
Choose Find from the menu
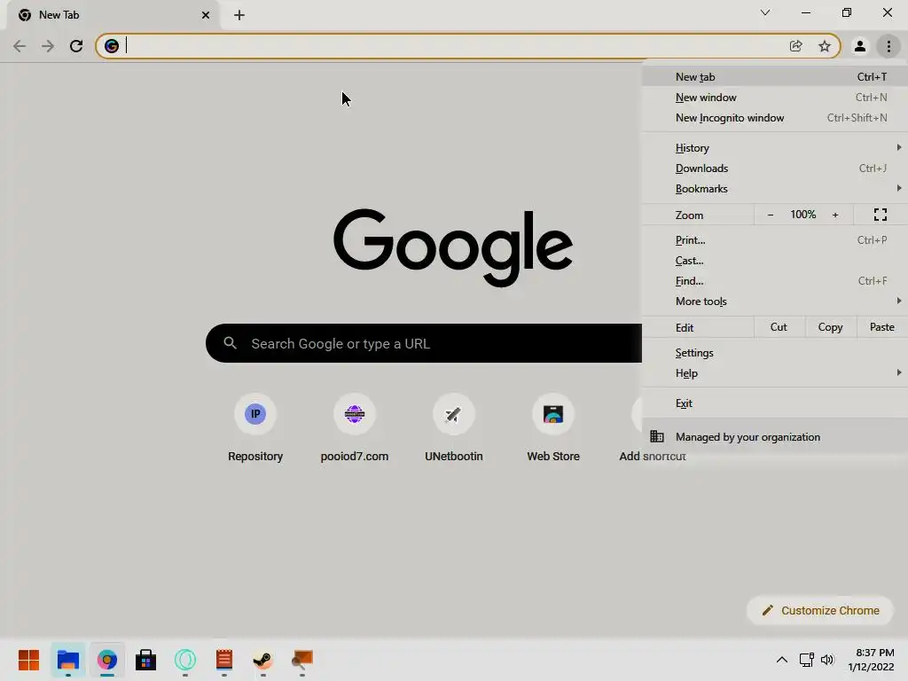point(775,281)
